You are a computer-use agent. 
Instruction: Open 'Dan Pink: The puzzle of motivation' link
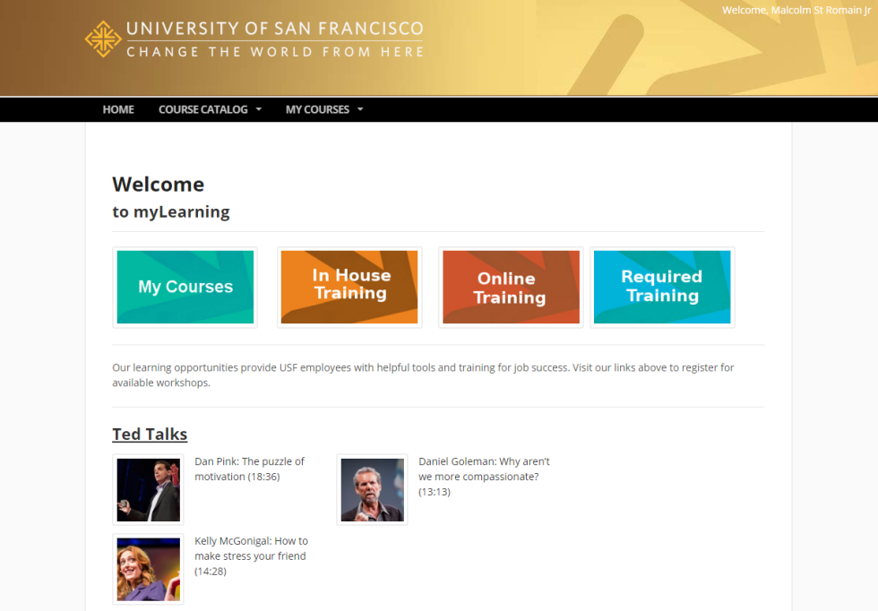(x=250, y=469)
